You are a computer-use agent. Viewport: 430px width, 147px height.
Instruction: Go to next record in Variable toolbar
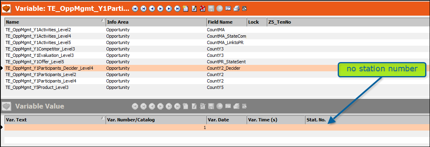click(160, 9)
